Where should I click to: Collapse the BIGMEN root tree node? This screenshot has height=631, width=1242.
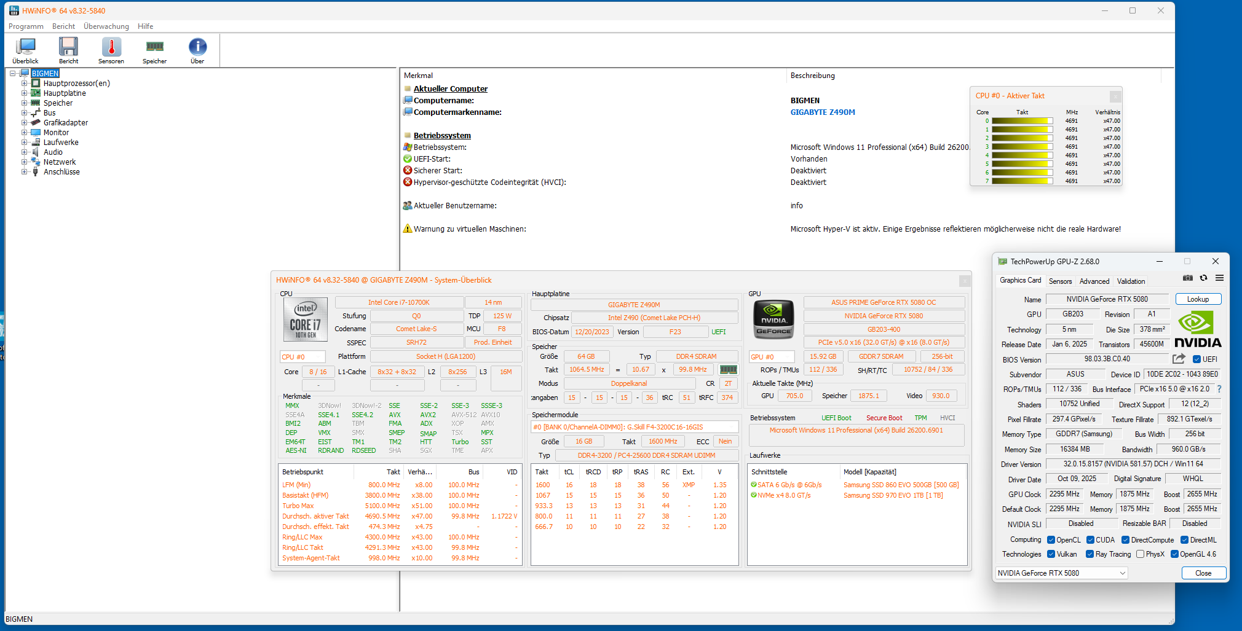pyautogui.click(x=12, y=74)
